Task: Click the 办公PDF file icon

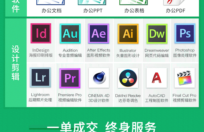Action: 174,2
